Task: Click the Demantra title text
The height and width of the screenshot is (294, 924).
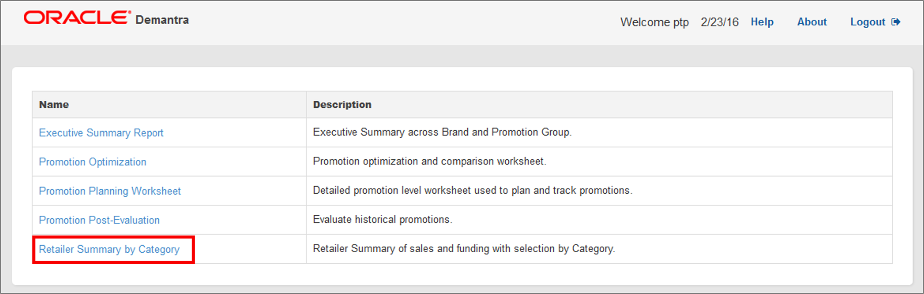Action: point(162,20)
